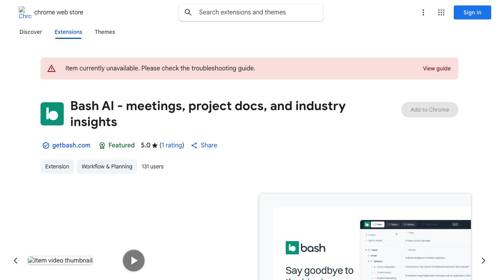Click the Featured badge
The width and height of the screenshot is (499, 280).
117,145
